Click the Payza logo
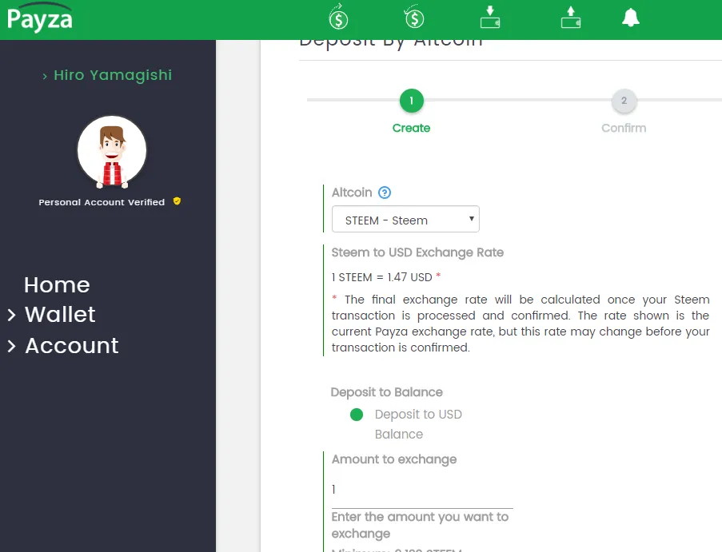This screenshot has height=552, width=722. [x=40, y=18]
